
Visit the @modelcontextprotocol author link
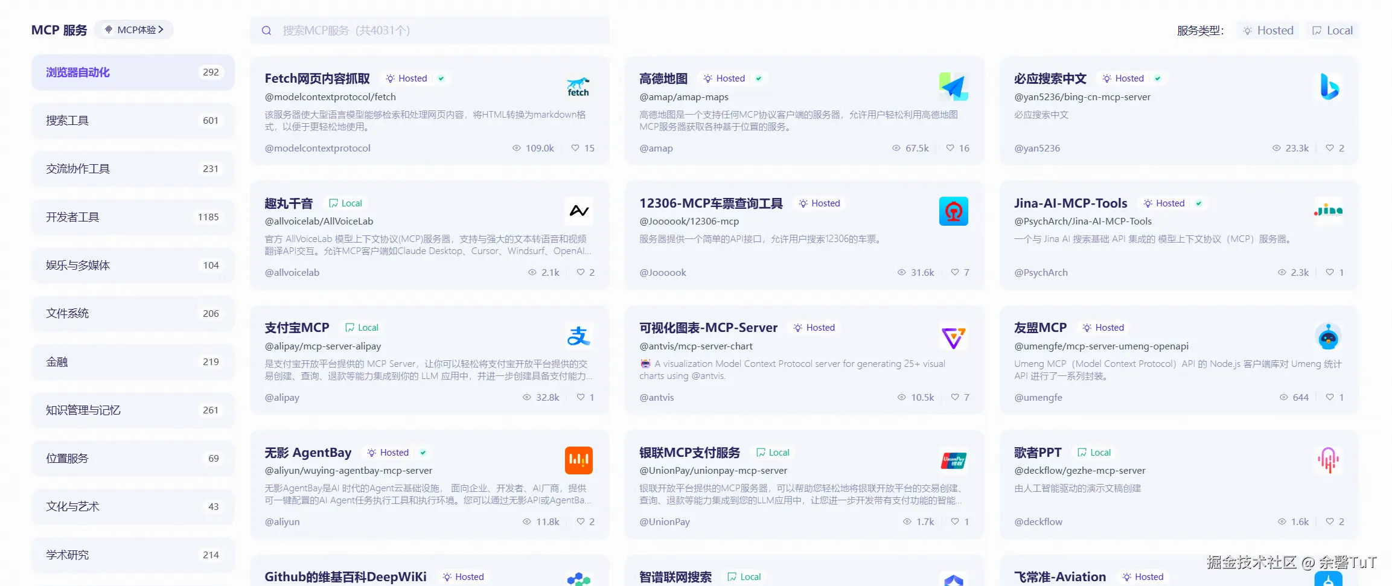(318, 148)
